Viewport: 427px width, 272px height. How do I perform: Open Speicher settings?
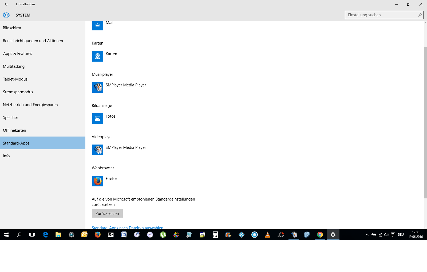(x=43, y=118)
